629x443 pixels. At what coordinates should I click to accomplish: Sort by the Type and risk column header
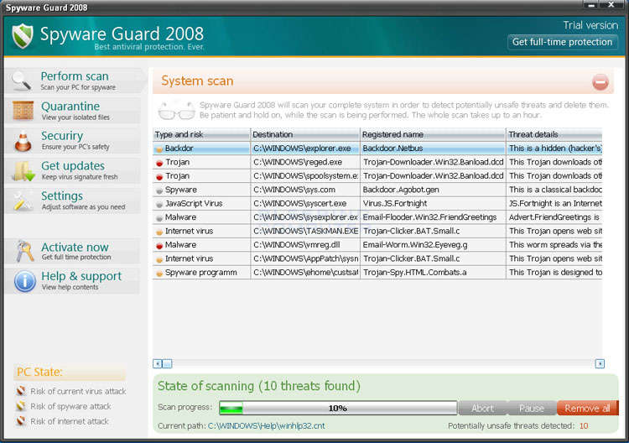201,134
